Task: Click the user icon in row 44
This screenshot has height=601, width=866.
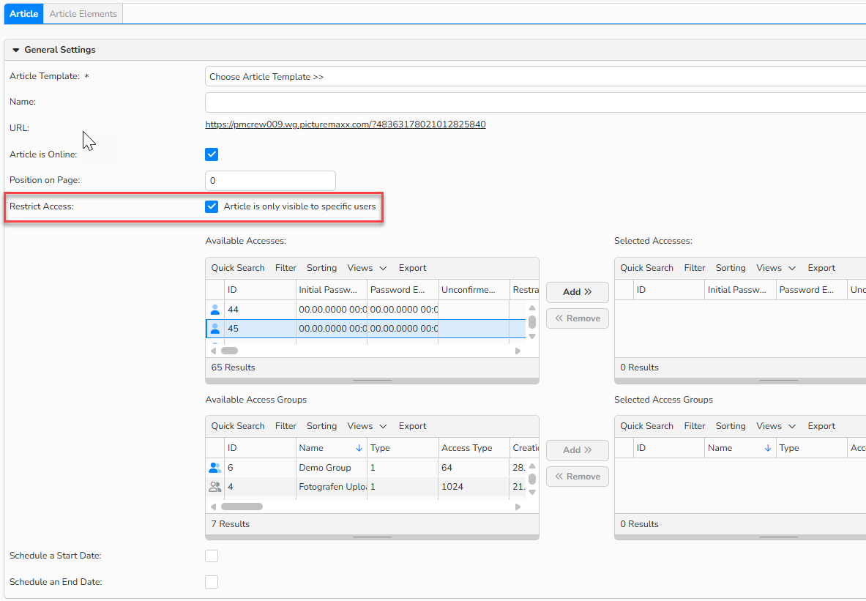Action: click(214, 310)
